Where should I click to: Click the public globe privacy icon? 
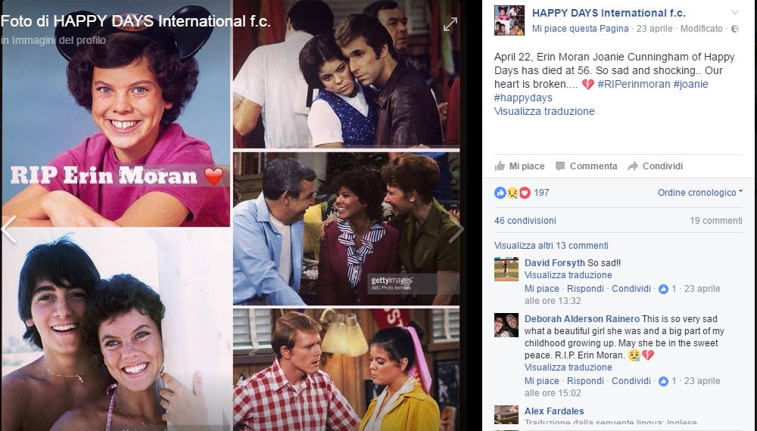(735, 29)
